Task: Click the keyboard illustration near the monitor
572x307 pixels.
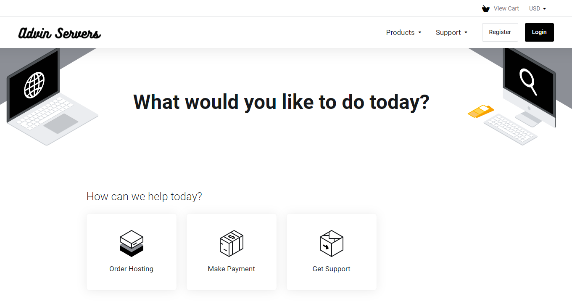Action: (510, 130)
